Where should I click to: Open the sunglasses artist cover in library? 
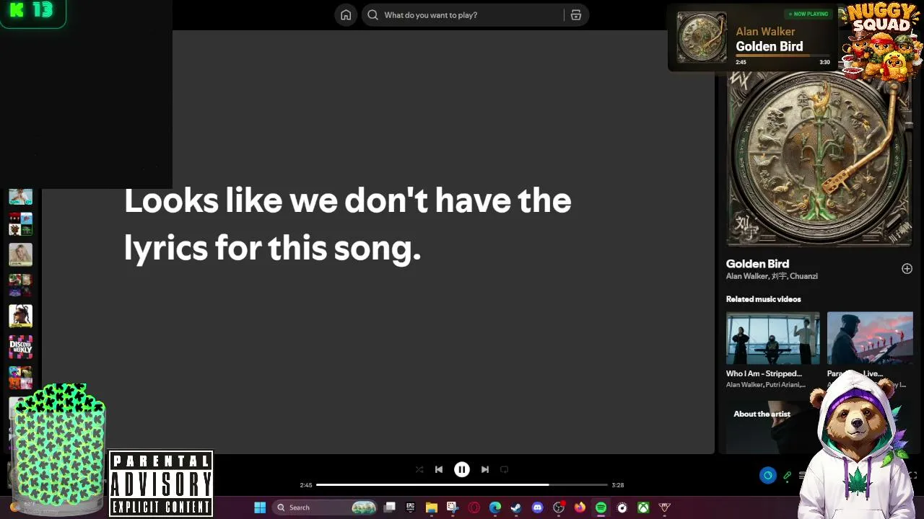pos(20,316)
